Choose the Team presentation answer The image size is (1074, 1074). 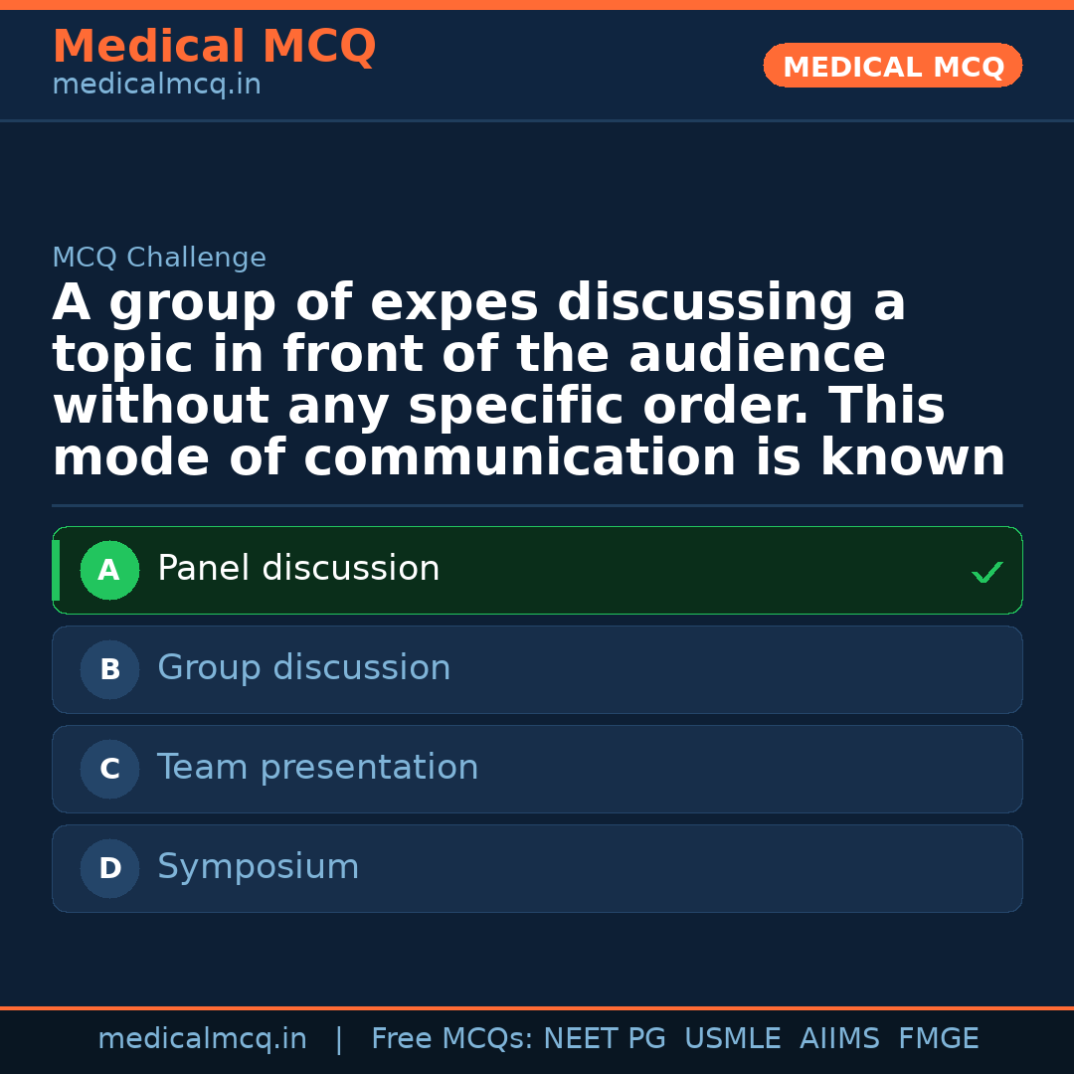(x=537, y=769)
